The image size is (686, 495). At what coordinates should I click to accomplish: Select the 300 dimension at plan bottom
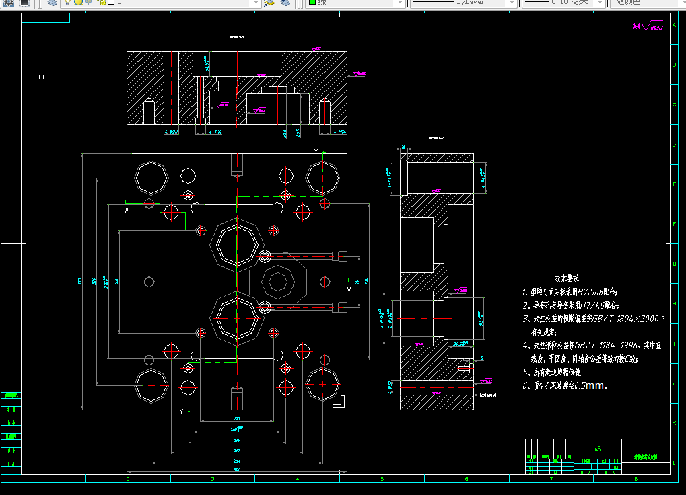(237, 470)
